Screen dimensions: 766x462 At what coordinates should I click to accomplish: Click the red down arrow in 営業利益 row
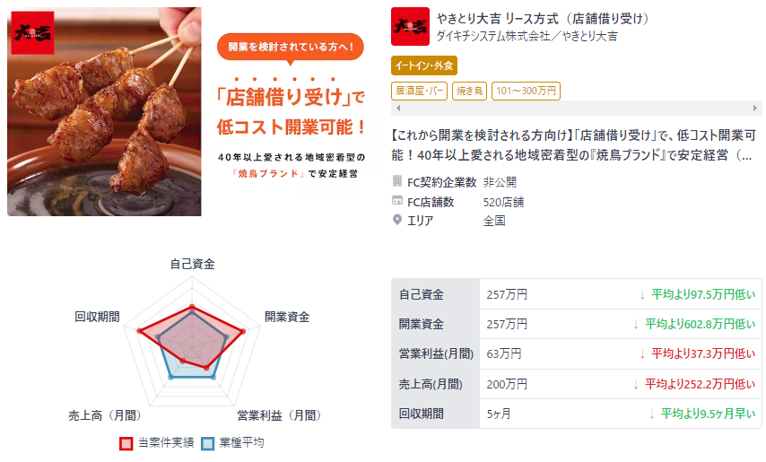click(x=642, y=354)
